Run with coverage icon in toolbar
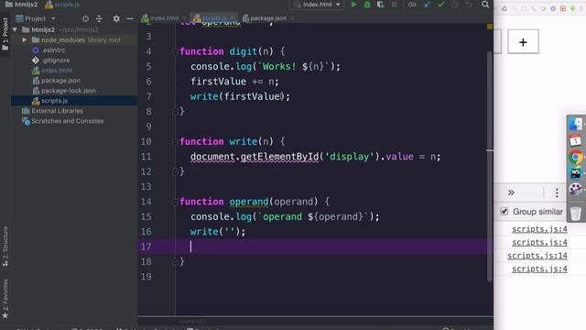This screenshot has height=330, width=586. [x=381, y=5]
